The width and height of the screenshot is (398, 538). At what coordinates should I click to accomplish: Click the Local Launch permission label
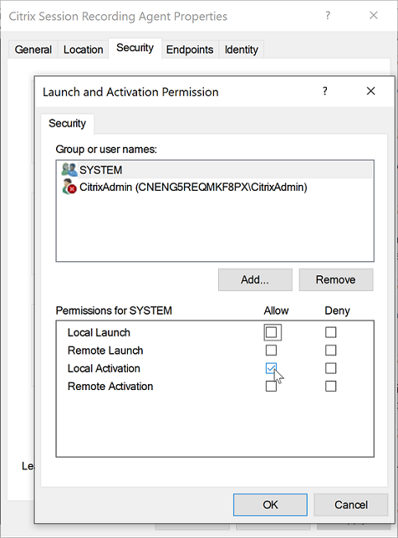click(99, 332)
